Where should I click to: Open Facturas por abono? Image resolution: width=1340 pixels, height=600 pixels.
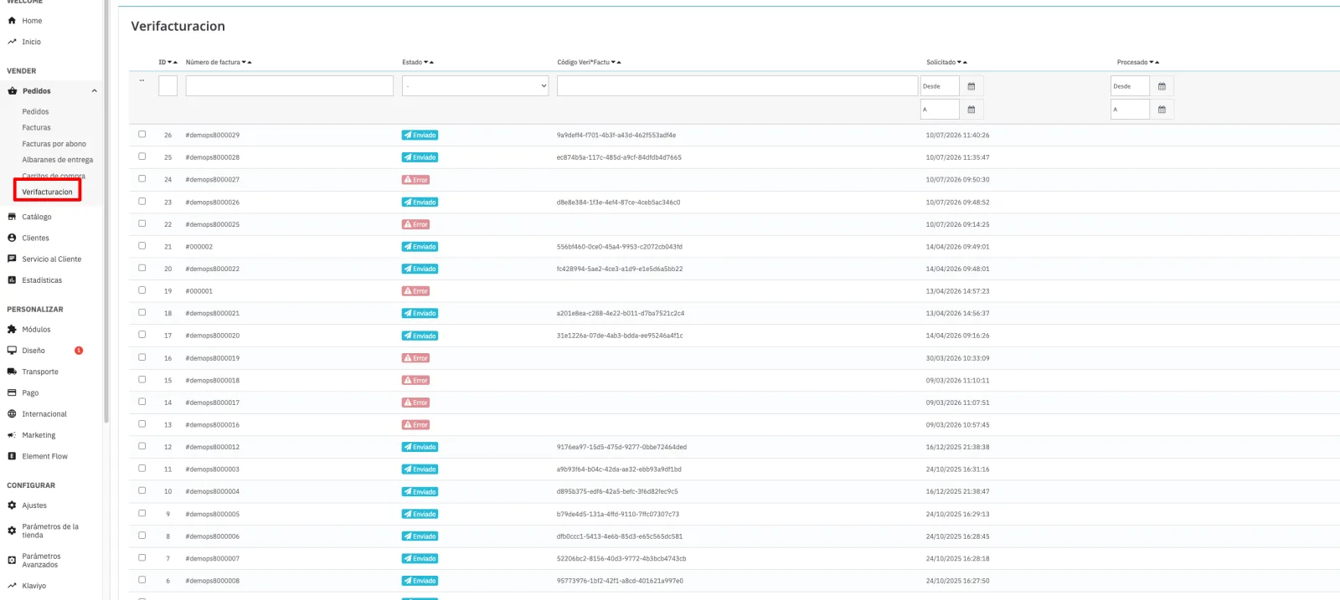click(54, 144)
